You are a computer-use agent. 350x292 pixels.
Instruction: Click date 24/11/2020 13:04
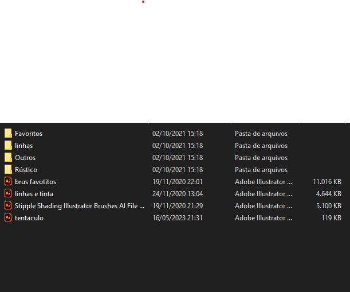[x=178, y=194]
